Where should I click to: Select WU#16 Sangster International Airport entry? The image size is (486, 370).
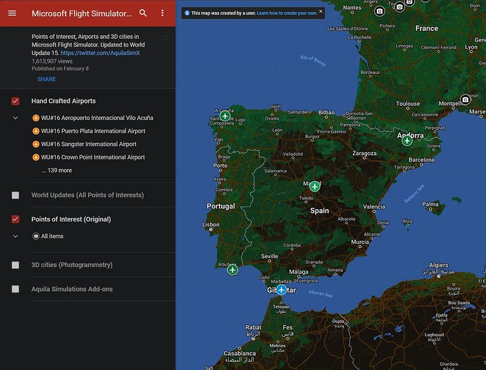pos(89,144)
